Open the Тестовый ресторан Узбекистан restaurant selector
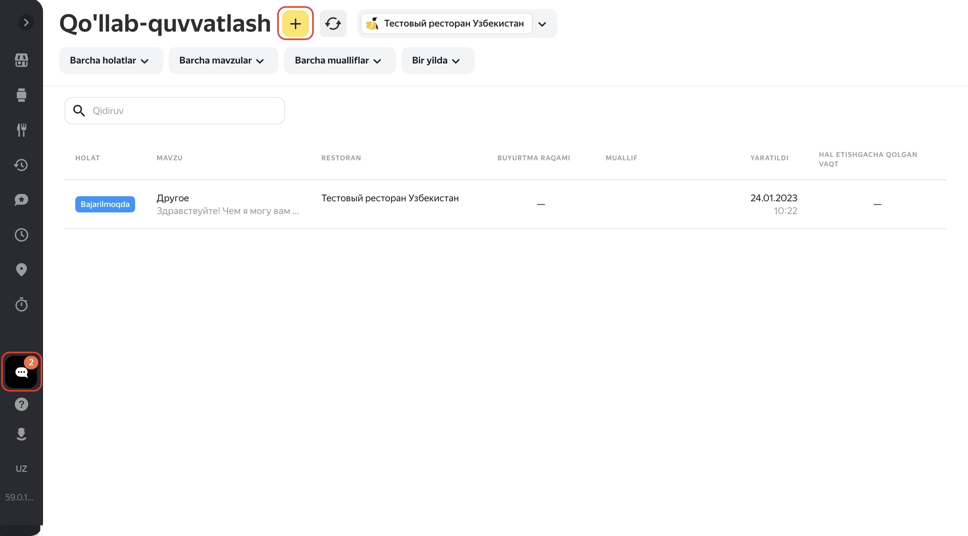 pos(446,24)
